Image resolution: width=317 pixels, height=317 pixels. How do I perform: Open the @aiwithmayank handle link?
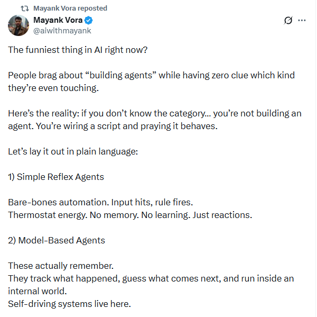tap(62, 31)
